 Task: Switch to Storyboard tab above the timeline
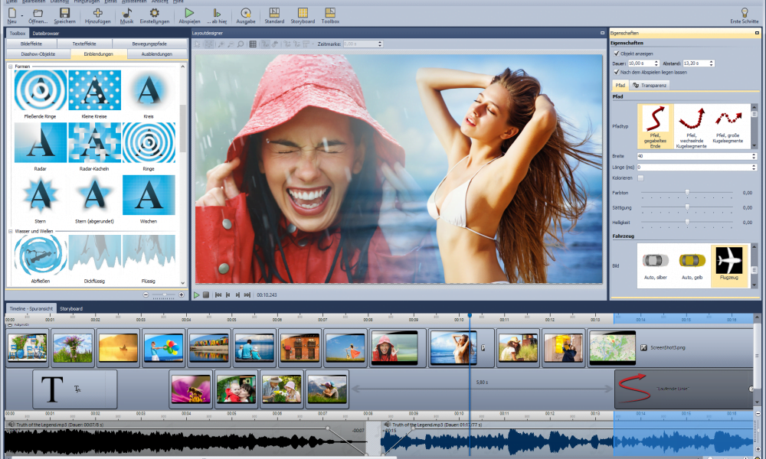(71, 309)
